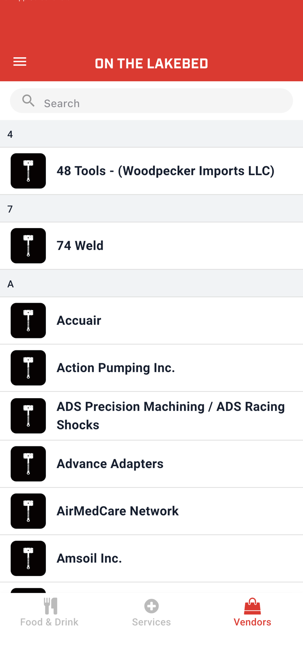Click the 74 Weld hammer logo thumbnail
This screenshot has height=658, width=303.
(x=28, y=246)
